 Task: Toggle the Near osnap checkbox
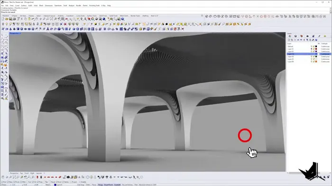click(8, 182)
